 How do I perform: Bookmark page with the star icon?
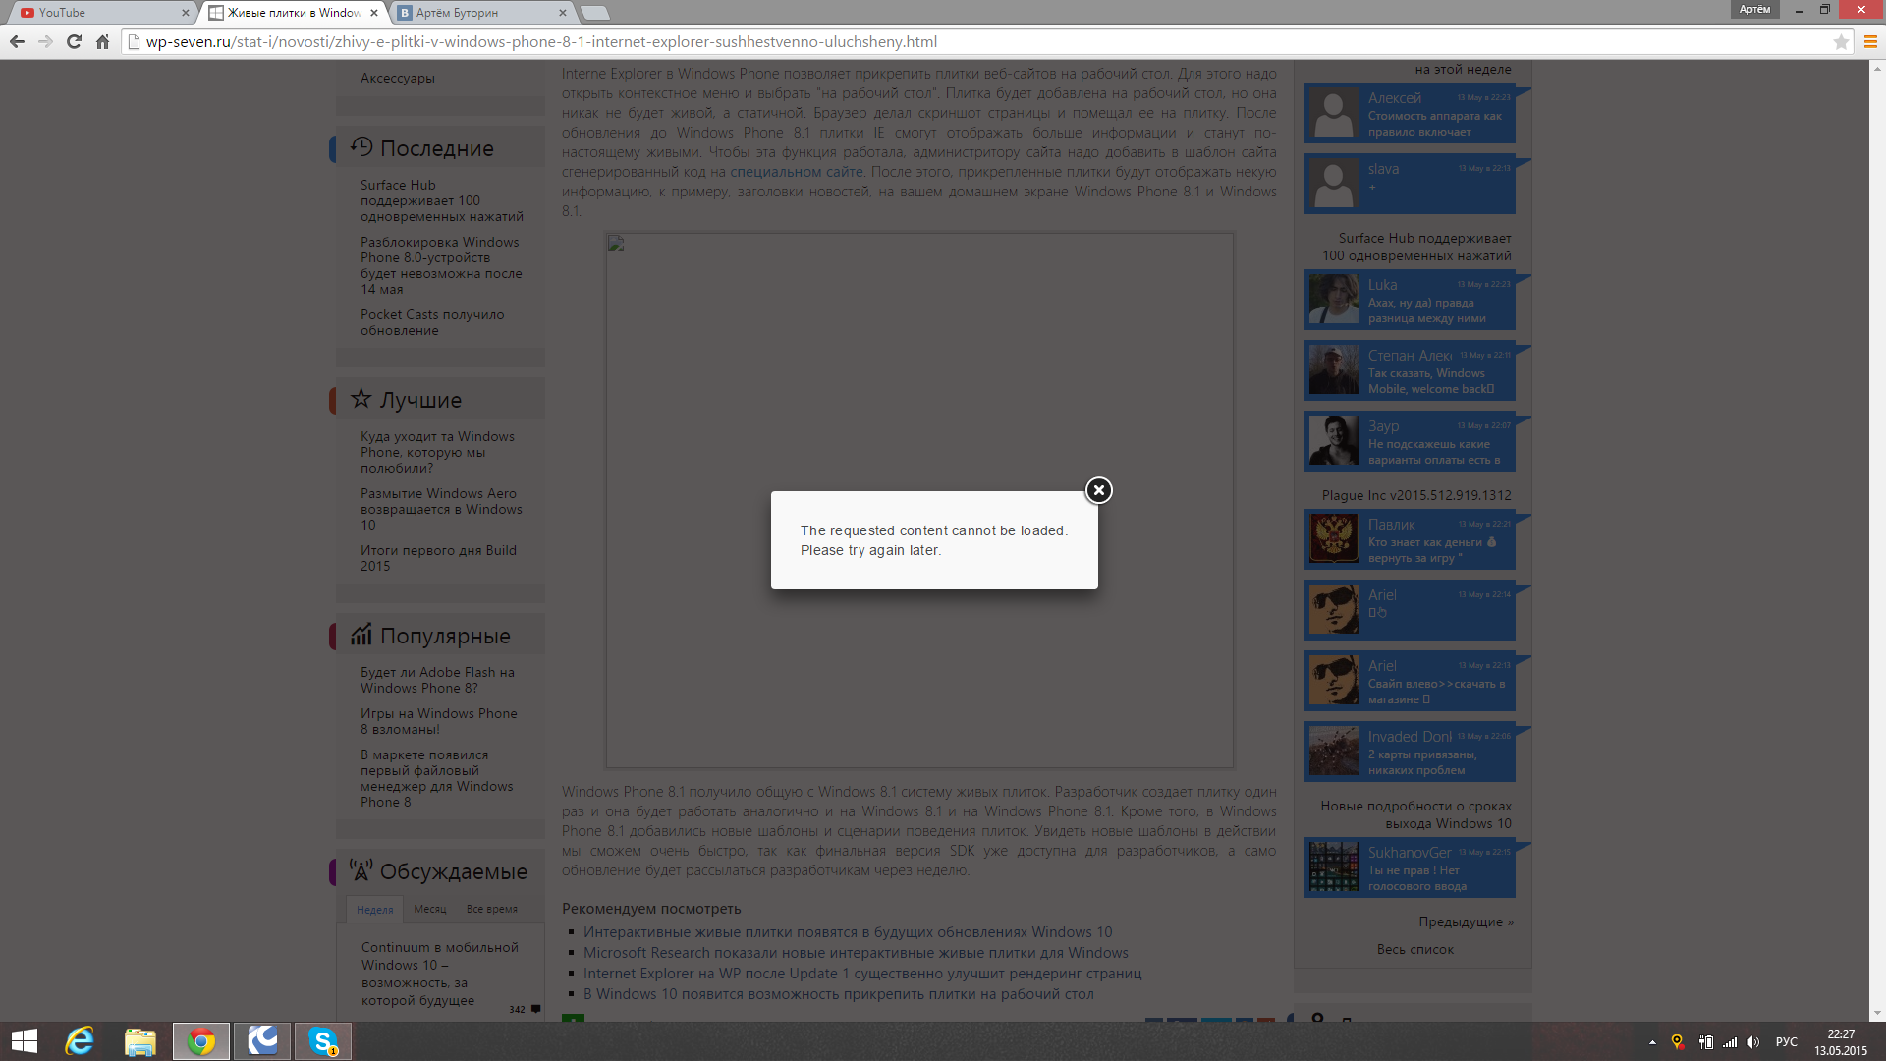coord(1841,41)
